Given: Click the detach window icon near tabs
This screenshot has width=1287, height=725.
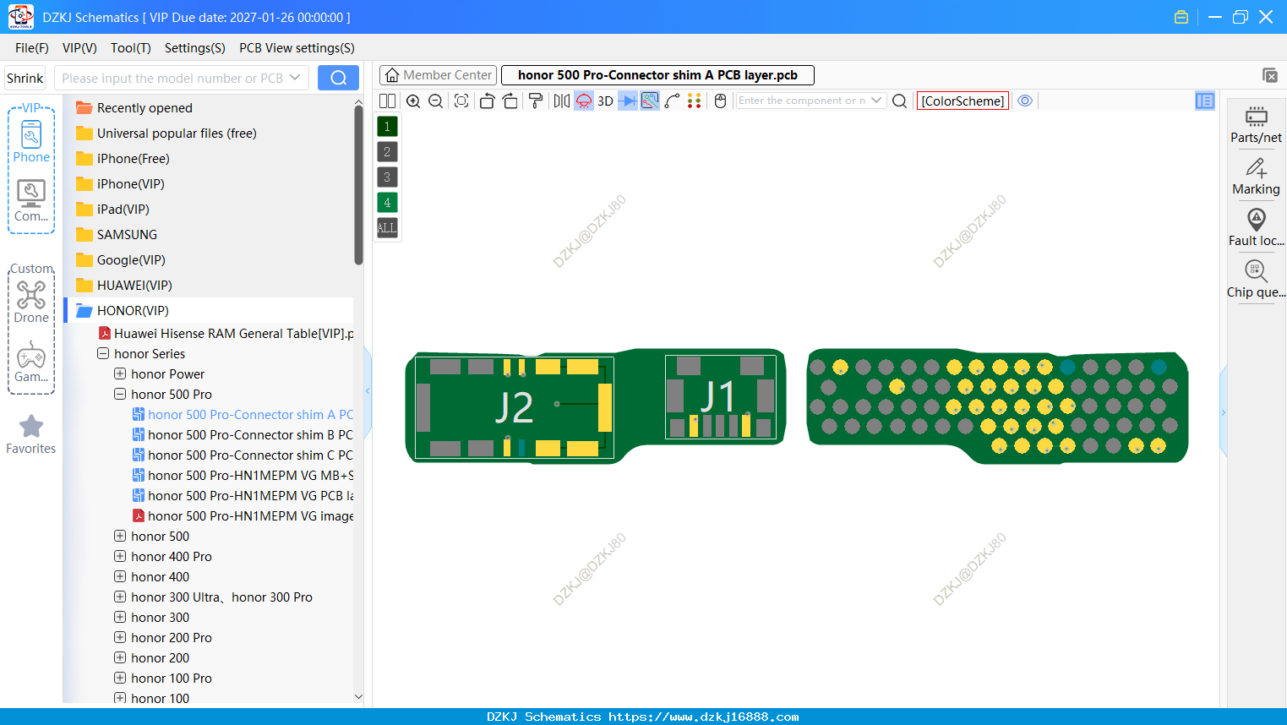Looking at the screenshot, I should pos(1270,75).
